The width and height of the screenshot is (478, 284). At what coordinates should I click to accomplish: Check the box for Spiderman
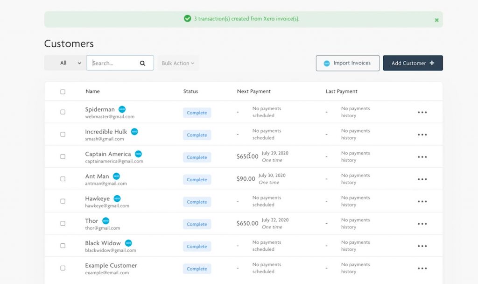coord(63,112)
